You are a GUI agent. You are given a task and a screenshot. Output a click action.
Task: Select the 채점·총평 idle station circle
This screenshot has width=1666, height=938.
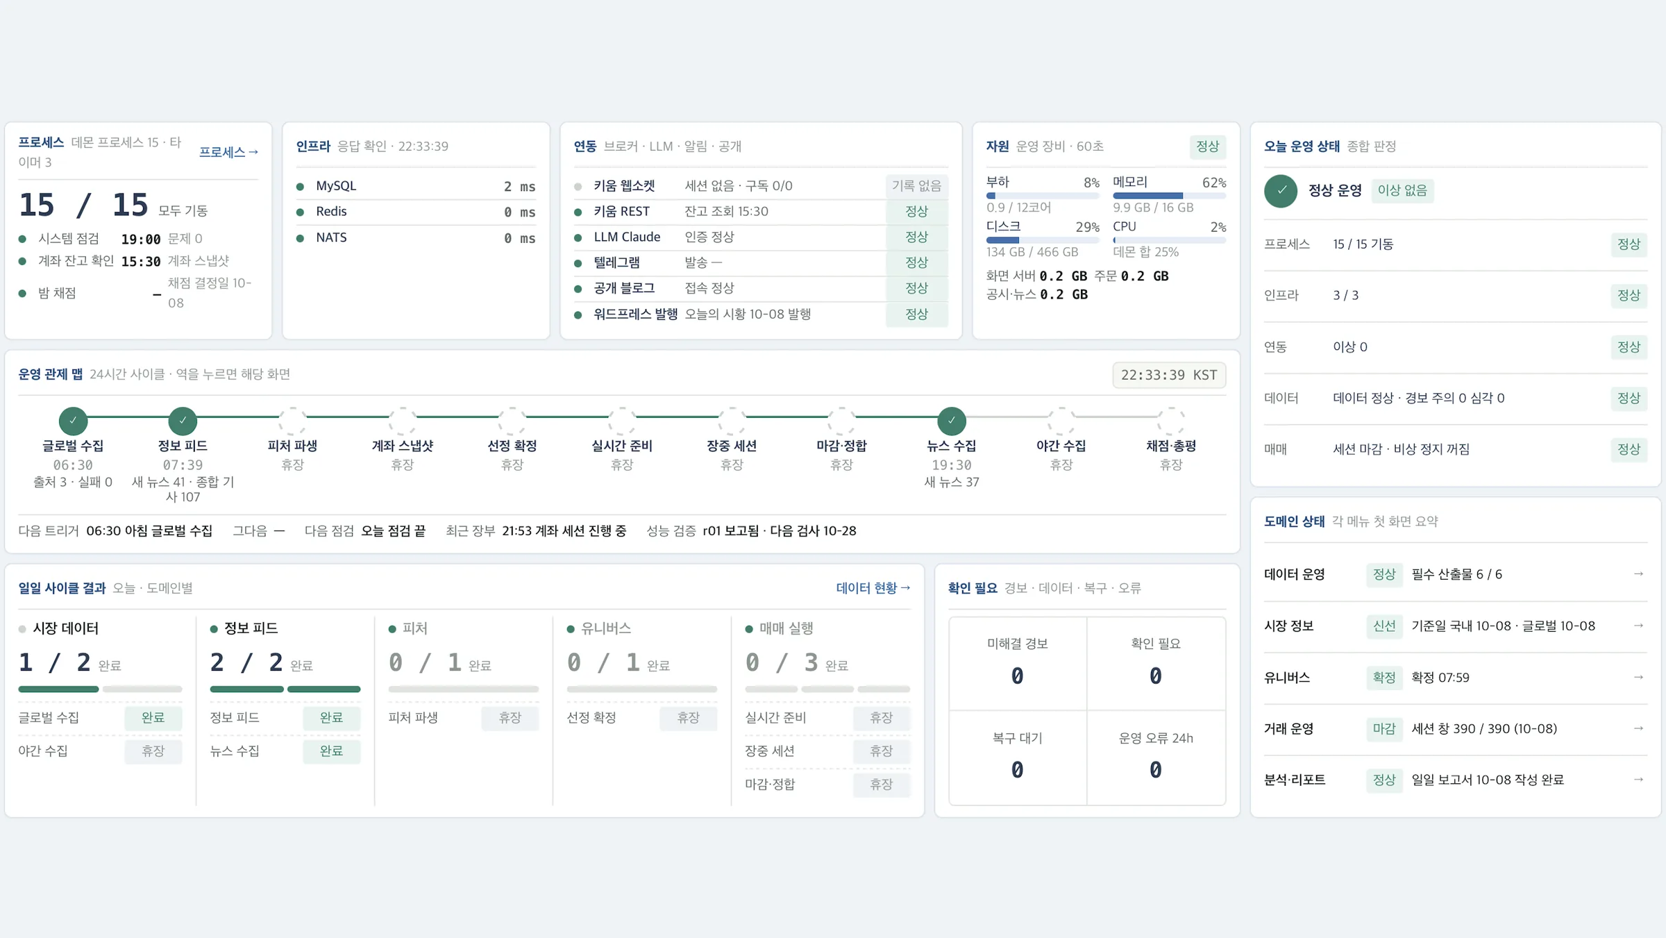[x=1171, y=420]
